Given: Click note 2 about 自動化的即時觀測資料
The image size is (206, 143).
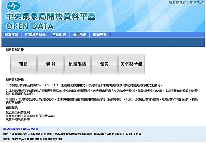Looking at the screenshot, I should click(102, 92).
